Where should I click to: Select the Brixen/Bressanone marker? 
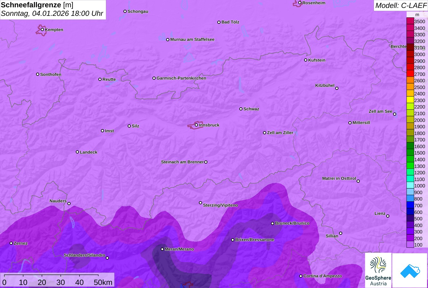coord(233,240)
